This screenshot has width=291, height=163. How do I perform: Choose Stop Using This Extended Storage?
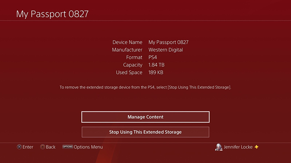(145, 132)
